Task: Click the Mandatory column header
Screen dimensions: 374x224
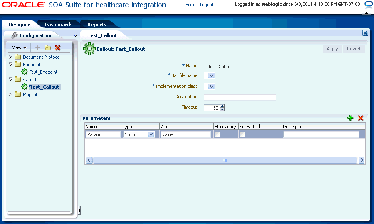Action: pyautogui.click(x=226, y=127)
